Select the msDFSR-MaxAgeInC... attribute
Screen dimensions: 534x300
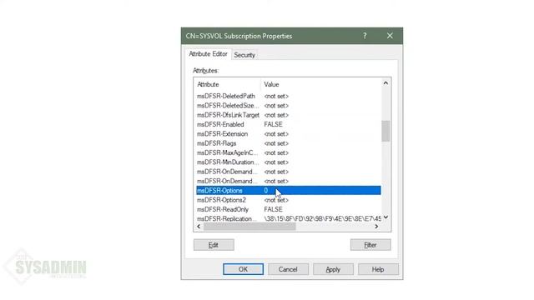click(289, 152)
